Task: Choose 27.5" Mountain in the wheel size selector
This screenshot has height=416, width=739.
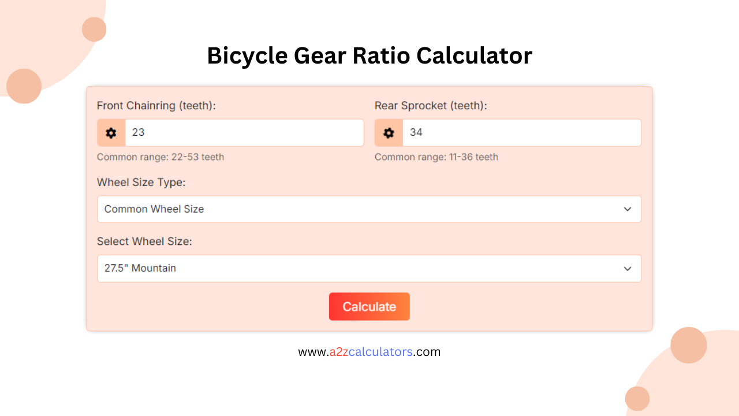Action: pyautogui.click(x=369, y=268)
